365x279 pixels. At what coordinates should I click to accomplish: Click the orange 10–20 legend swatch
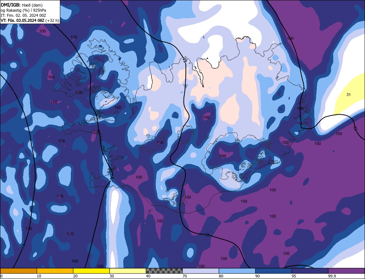[55, 271]
